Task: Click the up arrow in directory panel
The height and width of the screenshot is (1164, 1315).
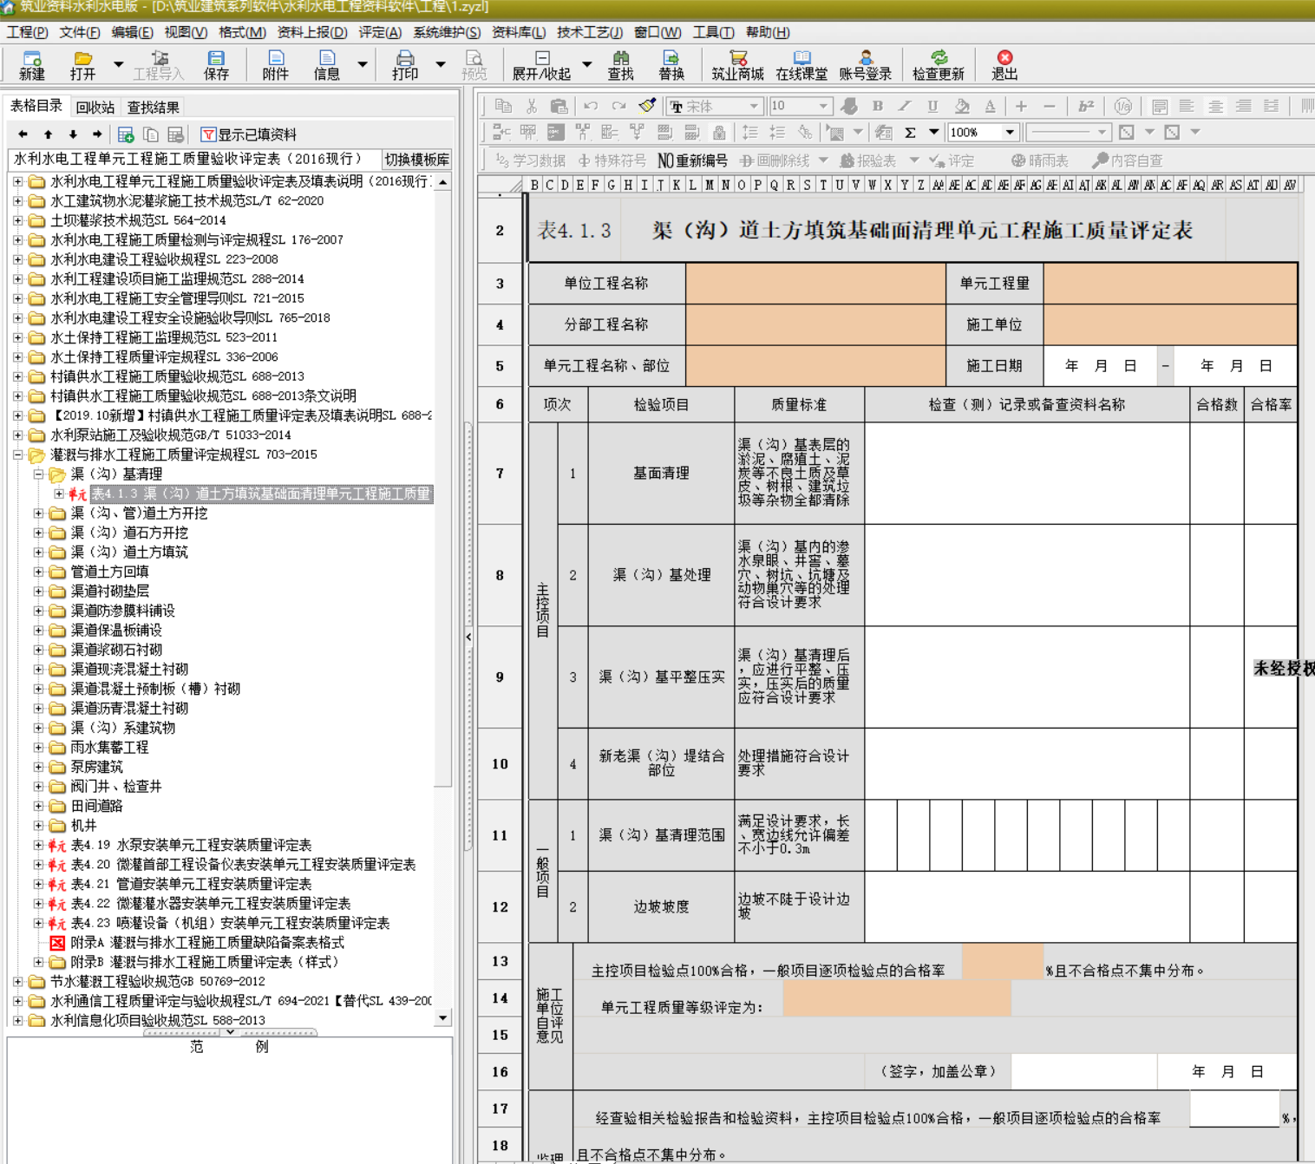Action: pos(48,134)
